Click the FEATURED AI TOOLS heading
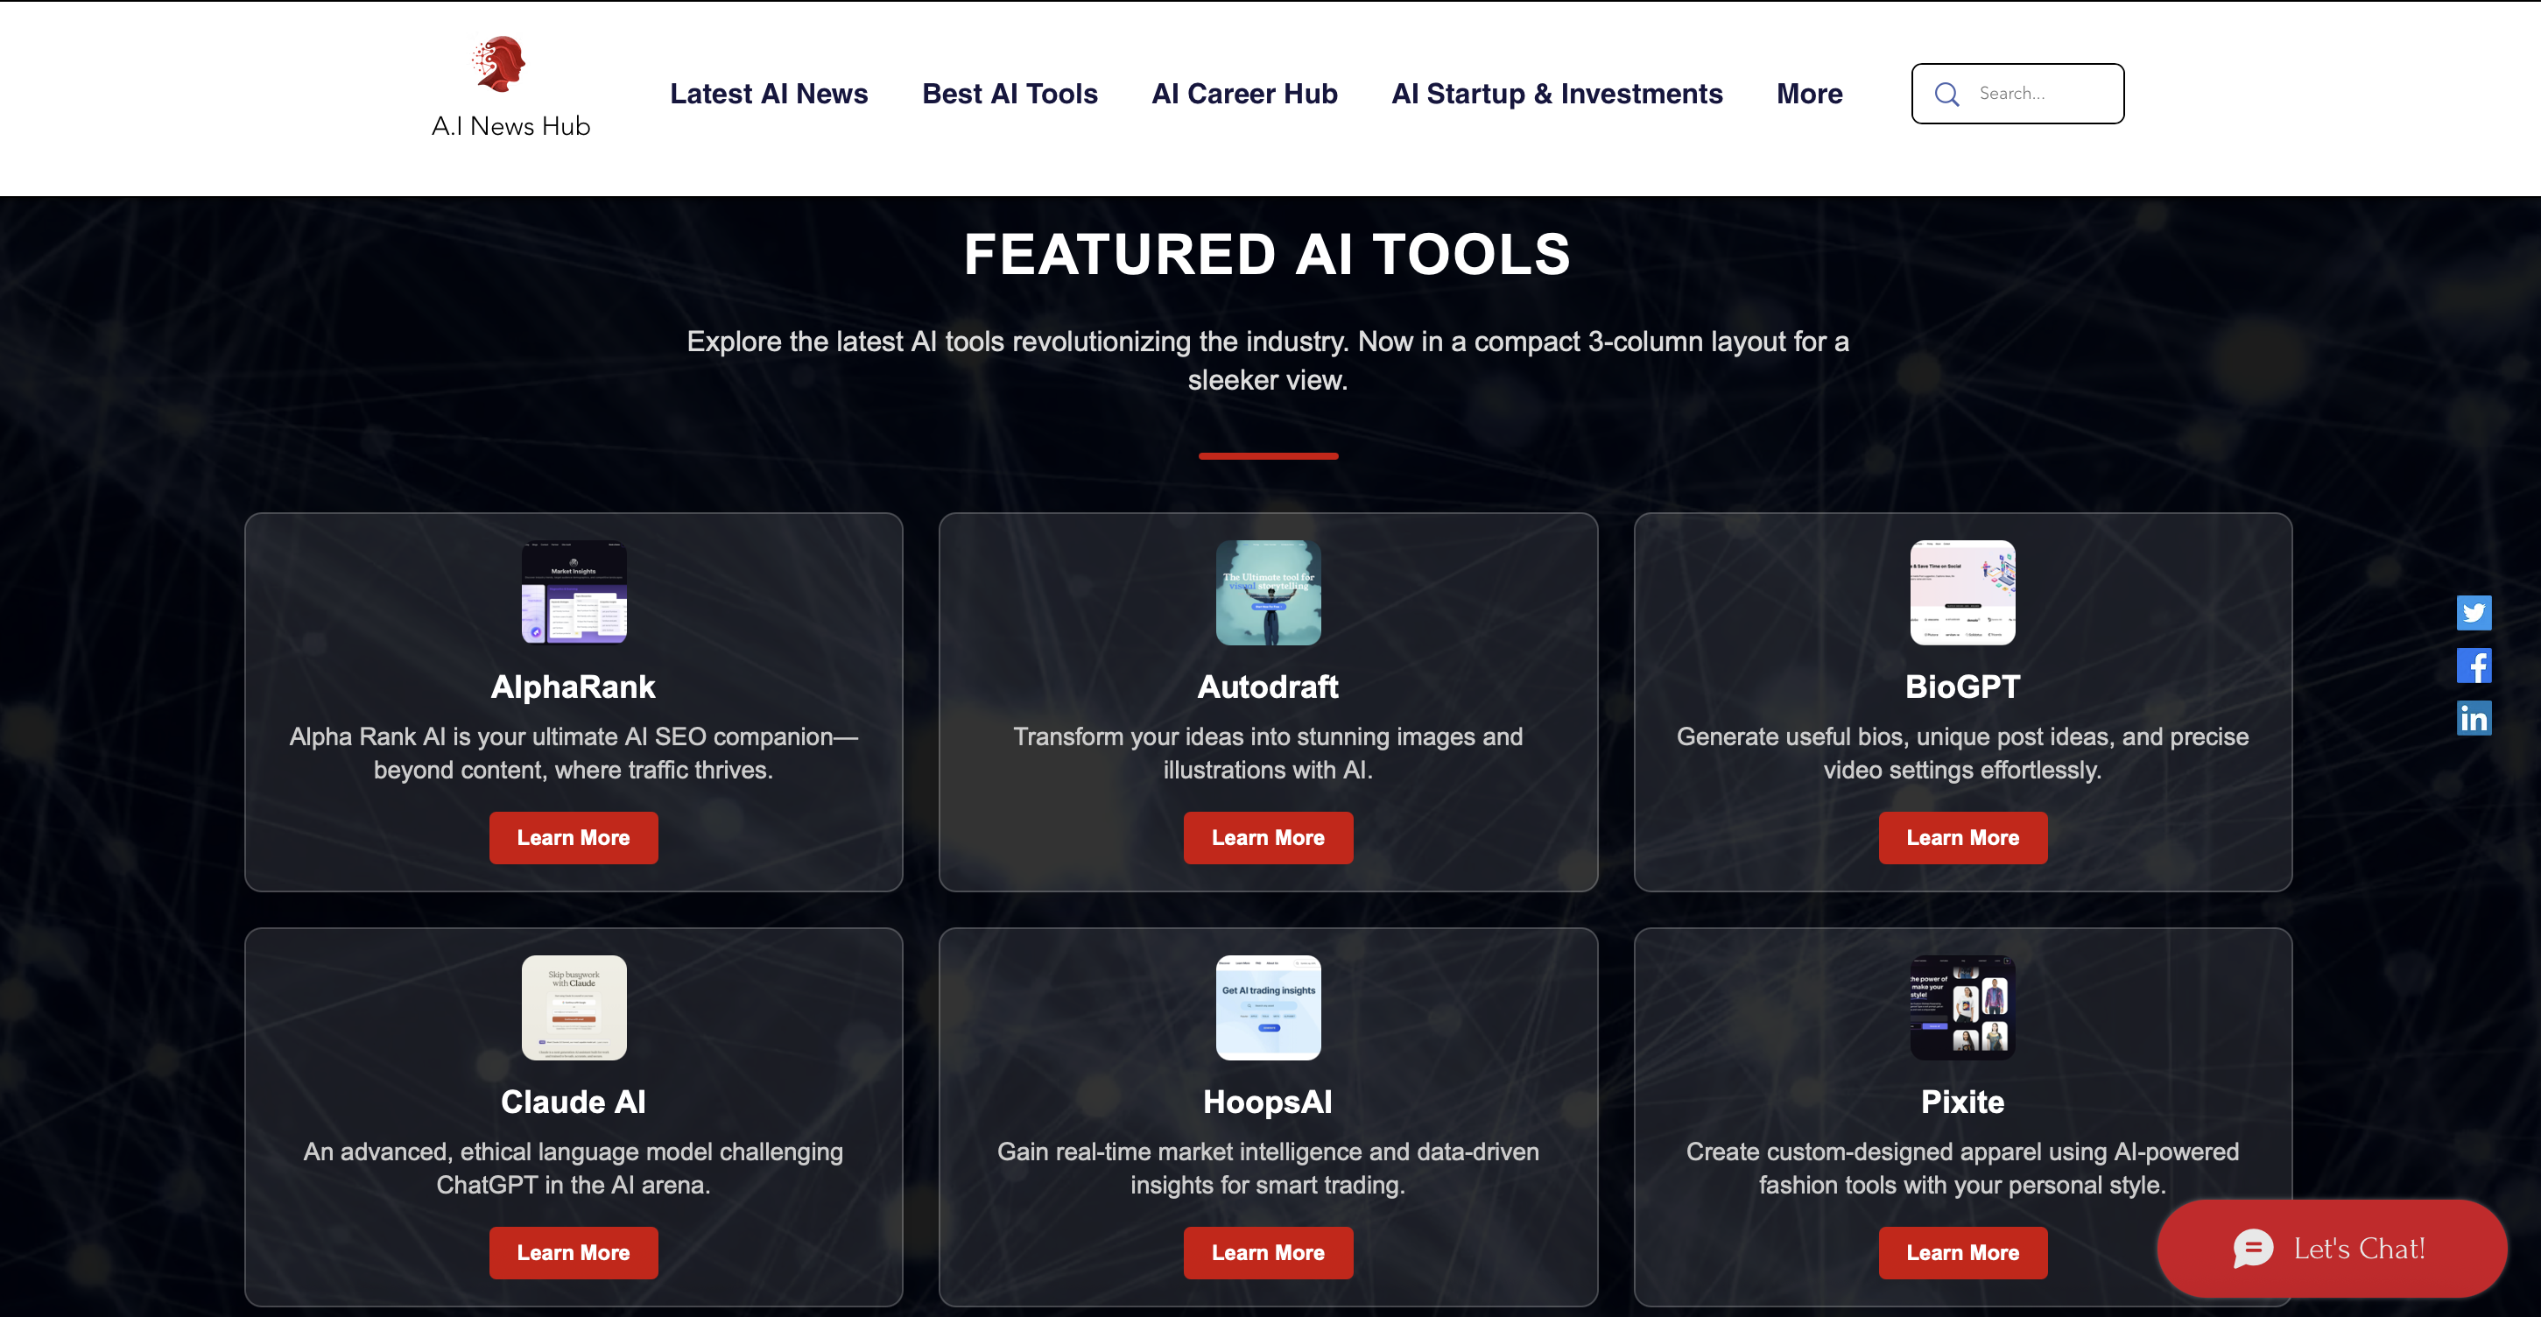This screenshot has height=1317, width=2541. click(1266, 255)
